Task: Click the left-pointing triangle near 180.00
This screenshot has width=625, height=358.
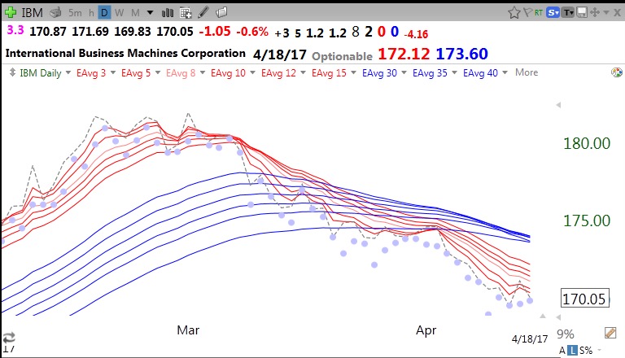Action: tap(558, 105)
